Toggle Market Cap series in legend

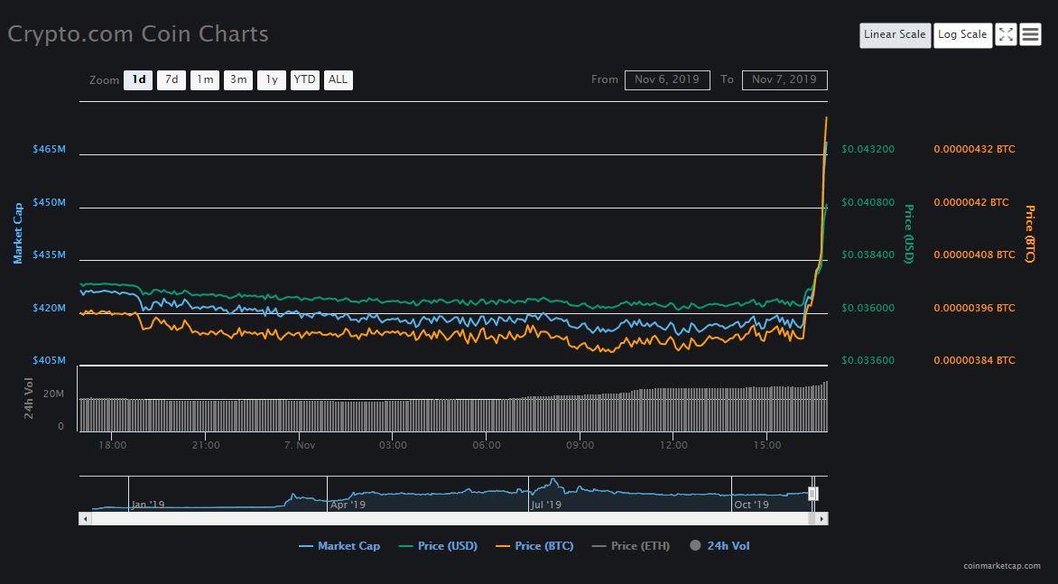tap(339, 546)
